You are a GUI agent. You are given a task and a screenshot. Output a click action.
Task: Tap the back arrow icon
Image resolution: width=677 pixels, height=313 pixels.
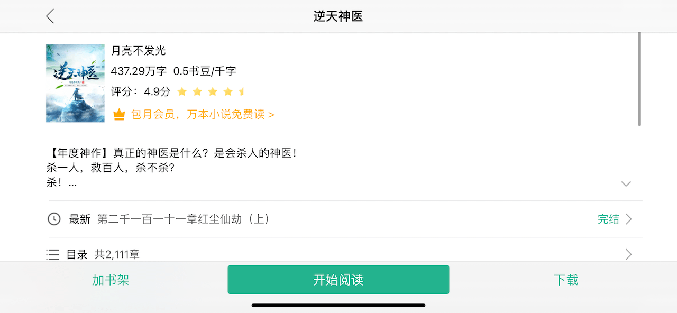click(50, 16)
